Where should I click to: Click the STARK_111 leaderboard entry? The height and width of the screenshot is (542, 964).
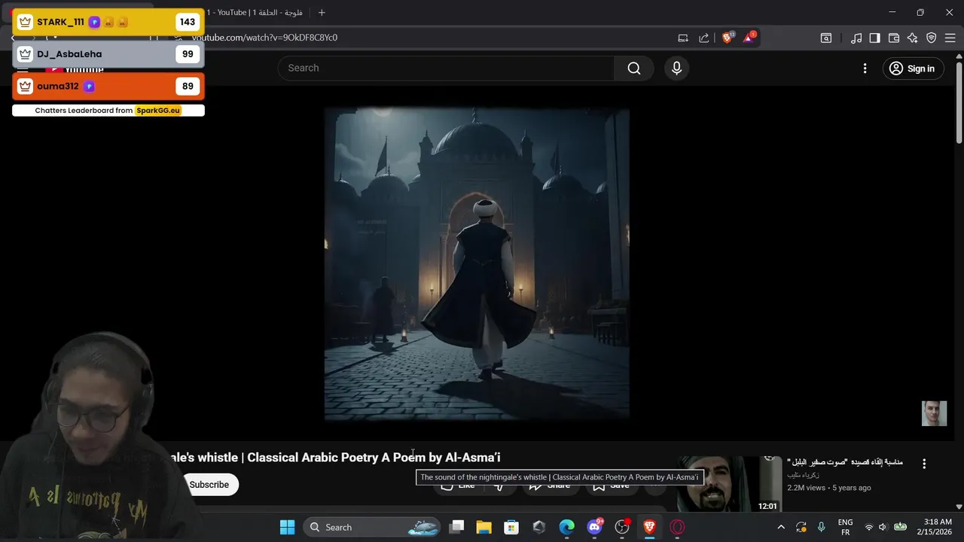[x=108, y=22]
